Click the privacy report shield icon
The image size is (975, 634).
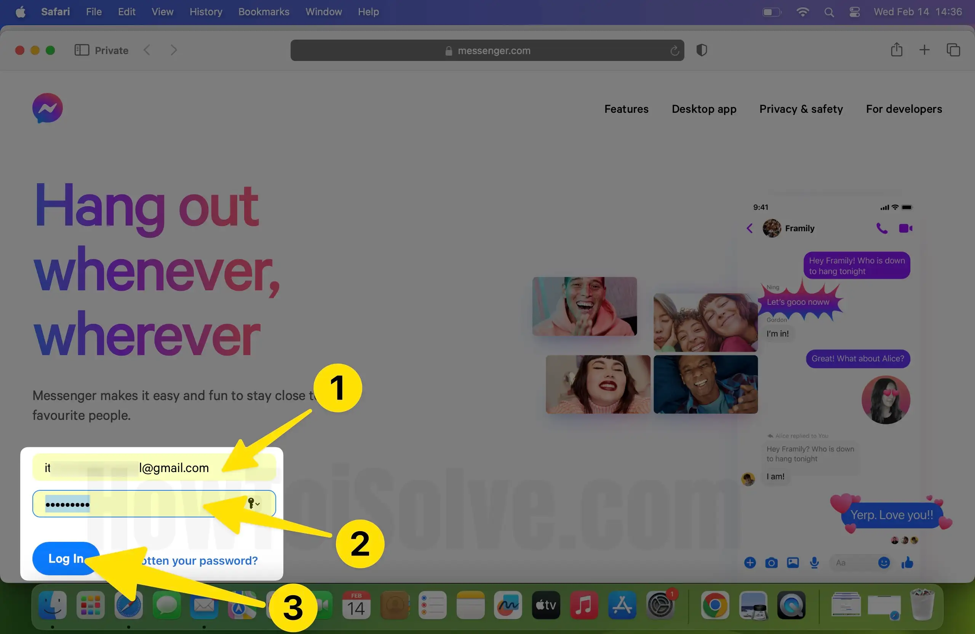click(701, 50)
